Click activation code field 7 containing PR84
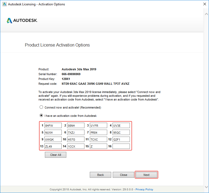The height and width of the screenshot is (193, 209). click(98, 132)
